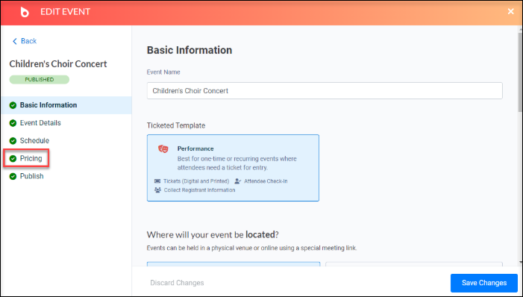Click the green checkmark beside Publish
Viewport: 523px width, 297px height.
tap(13, 176)
